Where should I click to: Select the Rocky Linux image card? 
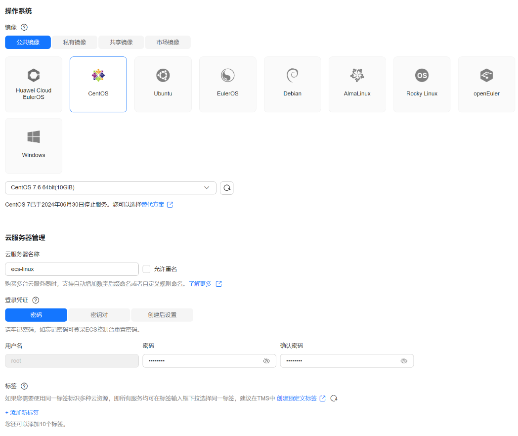point(422,84)
